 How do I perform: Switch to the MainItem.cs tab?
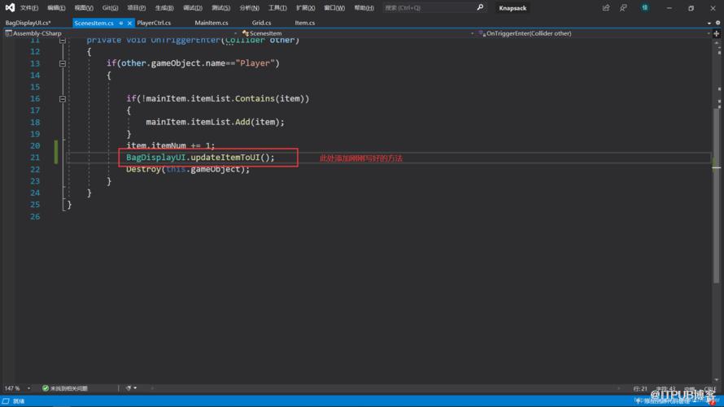211,23
